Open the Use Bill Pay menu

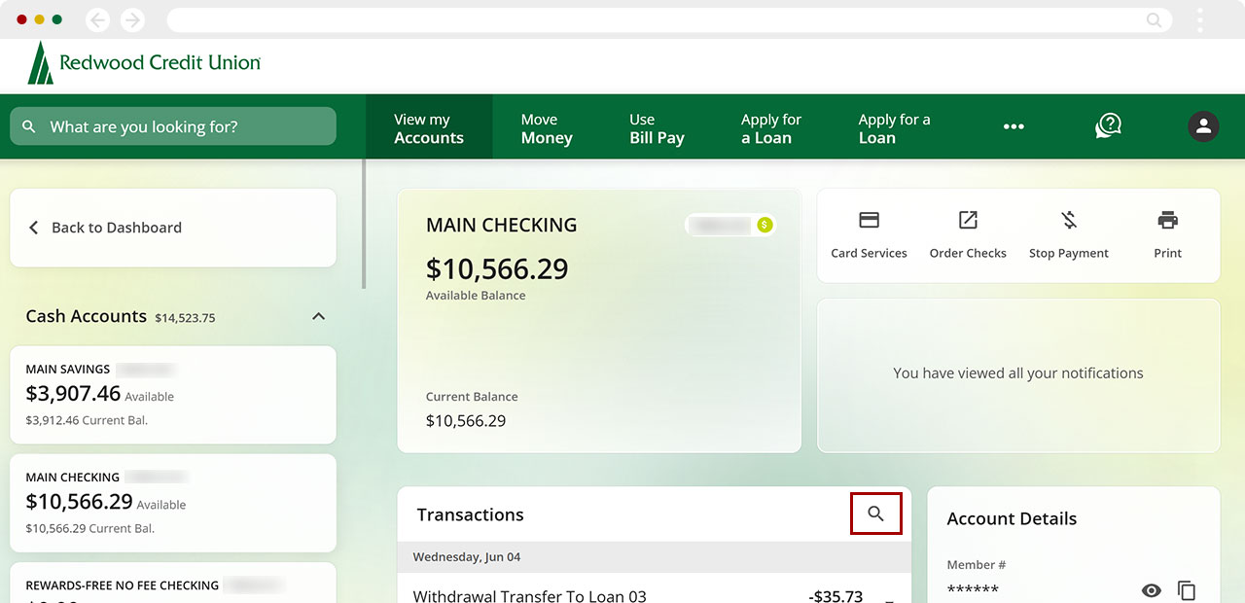tap(657, 127)
